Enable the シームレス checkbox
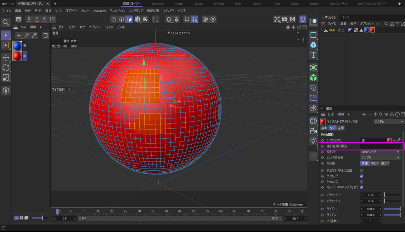405x232 pixels. [362, 182]
